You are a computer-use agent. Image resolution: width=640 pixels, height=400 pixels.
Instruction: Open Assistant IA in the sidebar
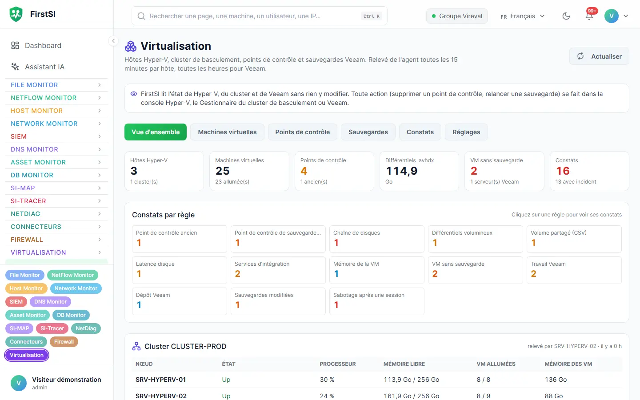click(56, 67)
